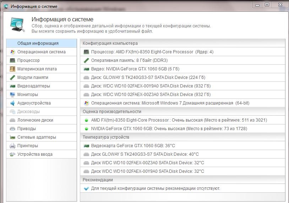Image resolution: width=289 pixels, height=203 pixels.
Task: Click the large system information magnifier icon
Action: 17,25
